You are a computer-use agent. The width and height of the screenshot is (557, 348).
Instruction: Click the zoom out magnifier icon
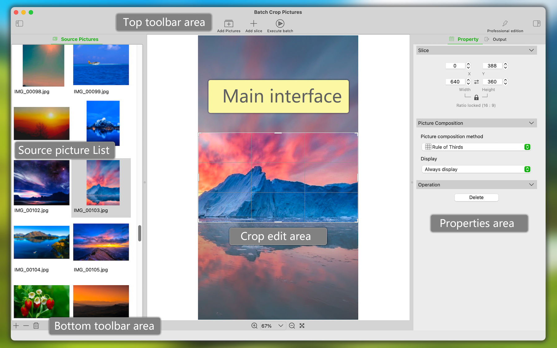292,326
